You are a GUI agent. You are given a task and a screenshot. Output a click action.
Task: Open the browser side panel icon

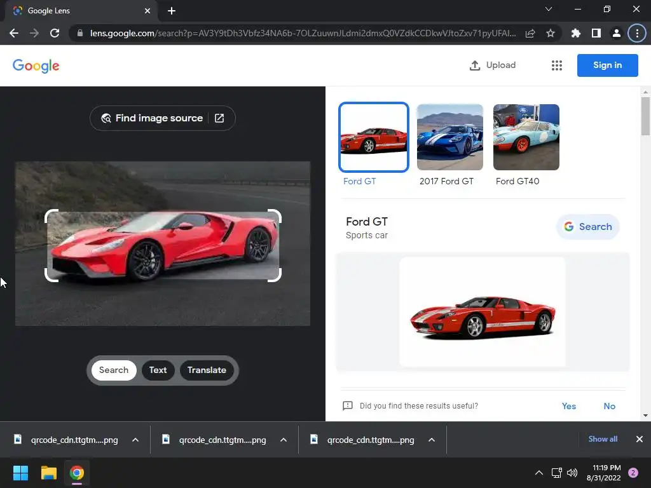[596, 33]
